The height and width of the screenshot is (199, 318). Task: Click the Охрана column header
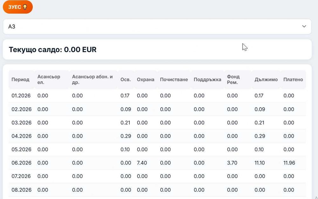click(x=145, y=79)
